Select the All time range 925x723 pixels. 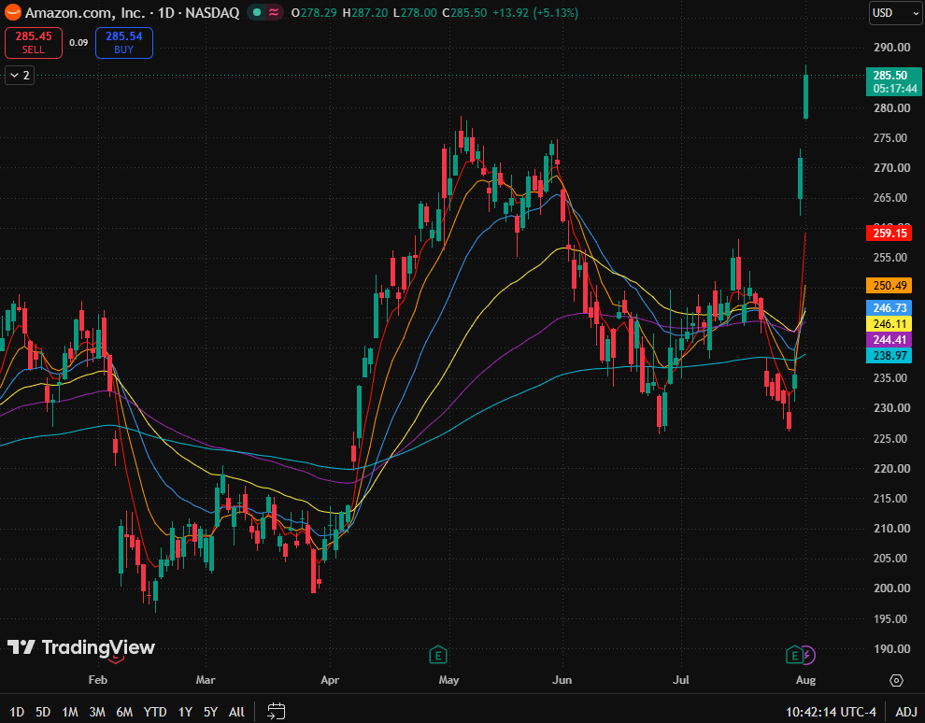point(236,712)
